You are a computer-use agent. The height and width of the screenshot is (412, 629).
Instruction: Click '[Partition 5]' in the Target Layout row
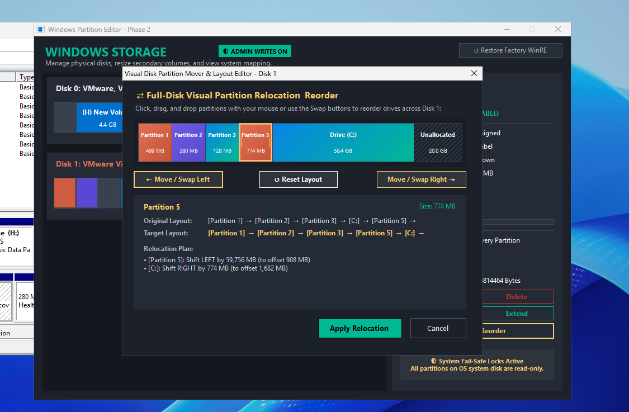(x=374, y=233)
